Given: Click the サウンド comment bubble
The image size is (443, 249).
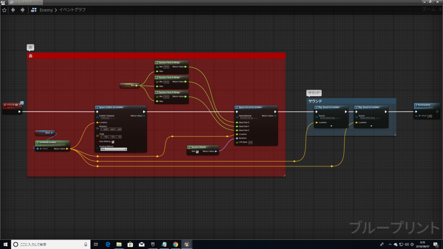Looking at the screenshot, I should click(314, 93).
